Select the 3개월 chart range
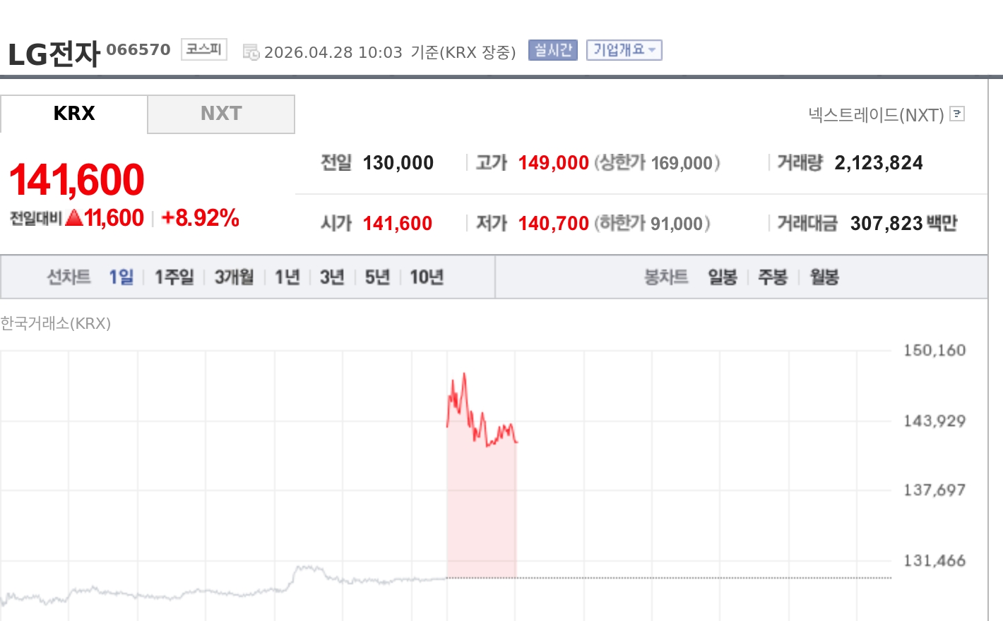 click(x=234, y=277)
